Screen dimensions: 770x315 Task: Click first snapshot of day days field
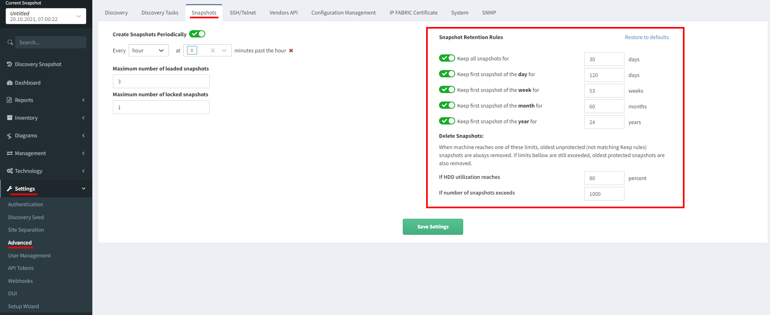[x=604, y=75]
